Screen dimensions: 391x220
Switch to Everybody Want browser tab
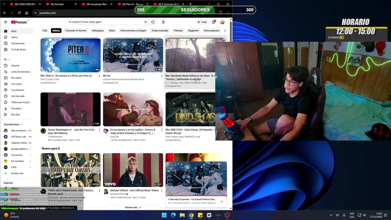click(x=98, y=4)
